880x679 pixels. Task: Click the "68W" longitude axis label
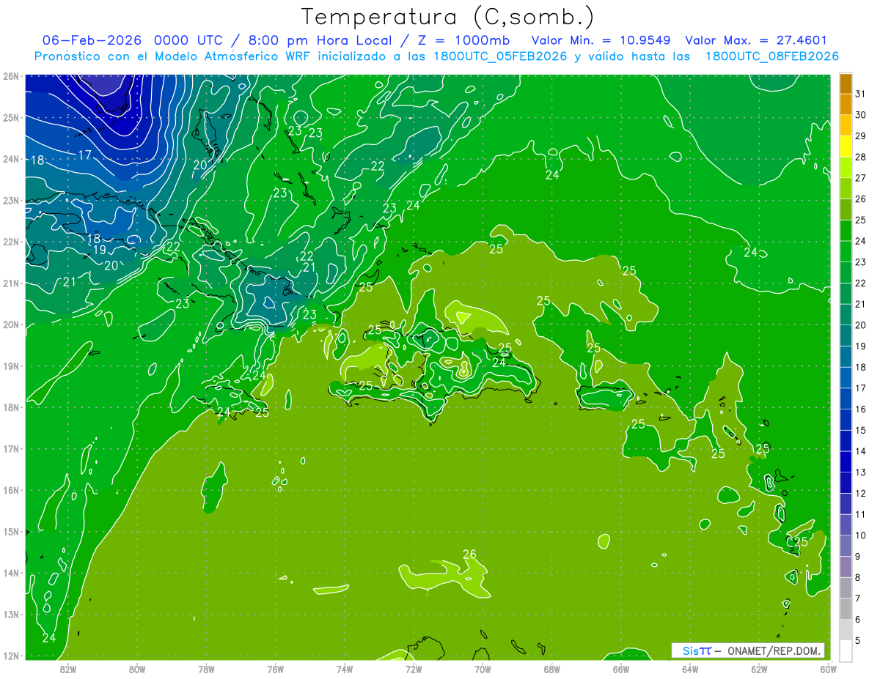click(552, 668)
